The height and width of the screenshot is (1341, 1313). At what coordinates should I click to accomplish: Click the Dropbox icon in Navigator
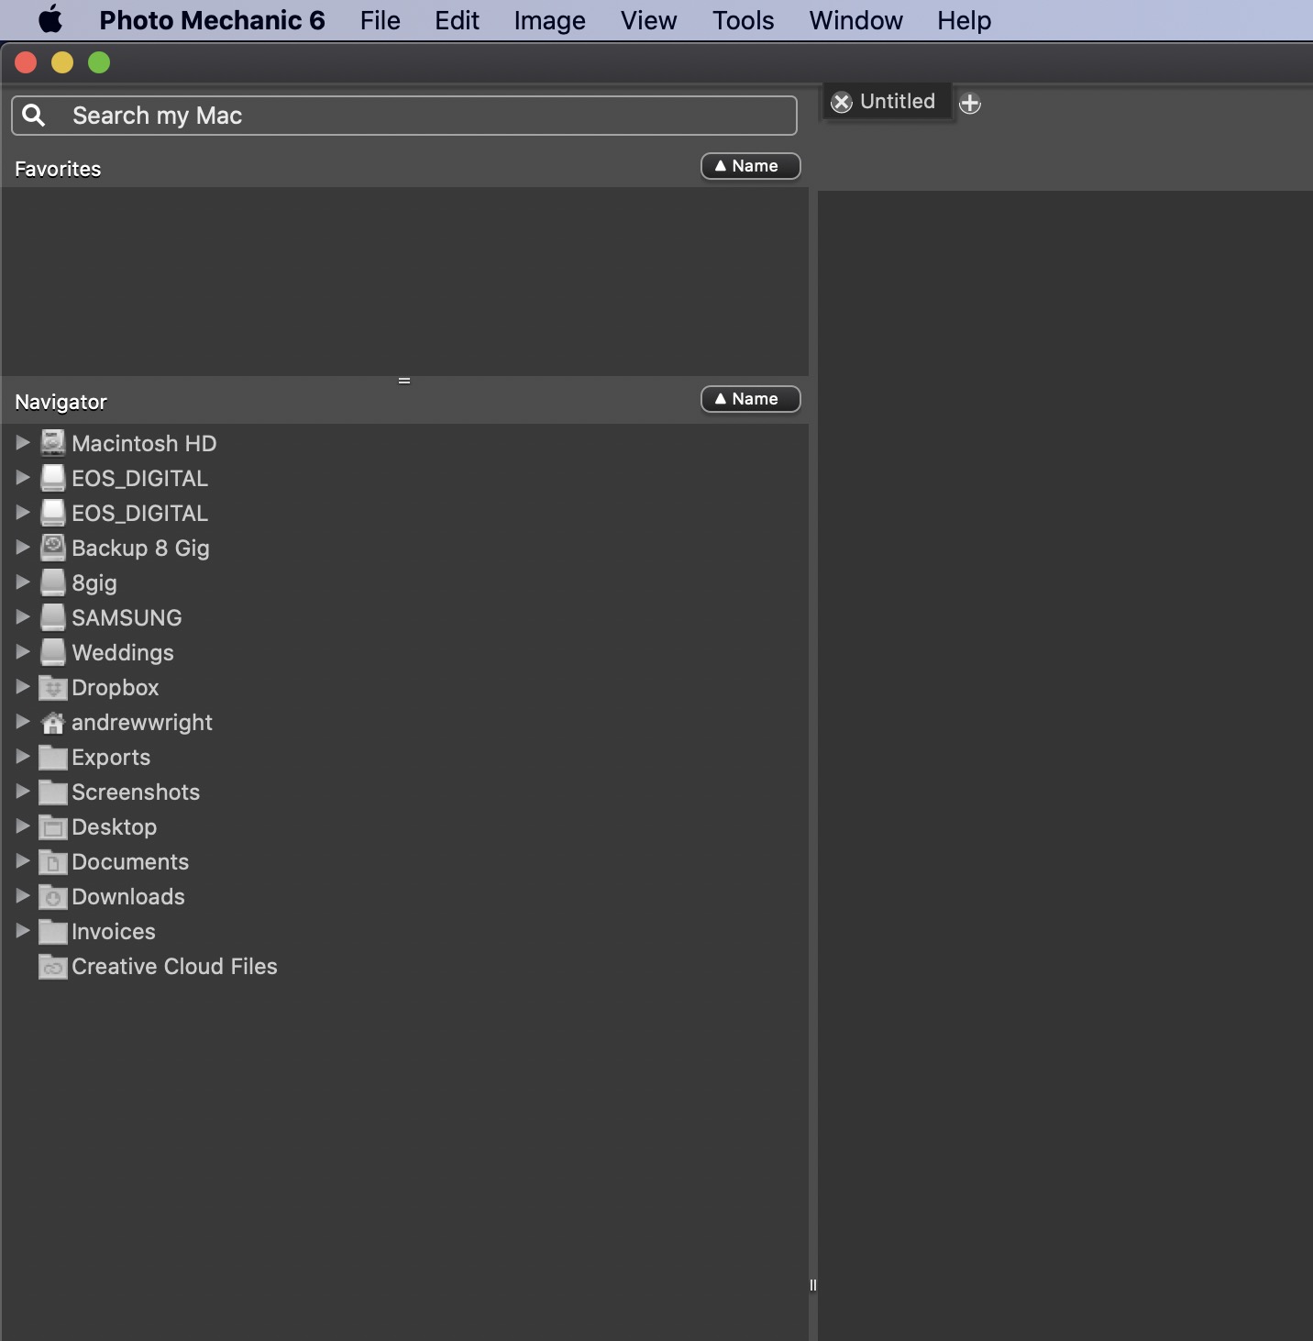[52, 687]
